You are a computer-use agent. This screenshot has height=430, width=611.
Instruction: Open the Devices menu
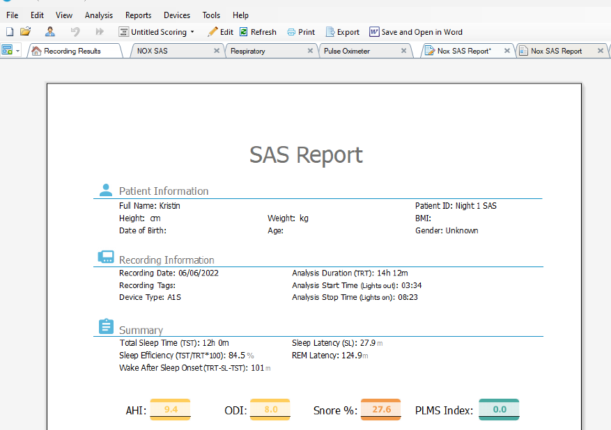(176, 15)
